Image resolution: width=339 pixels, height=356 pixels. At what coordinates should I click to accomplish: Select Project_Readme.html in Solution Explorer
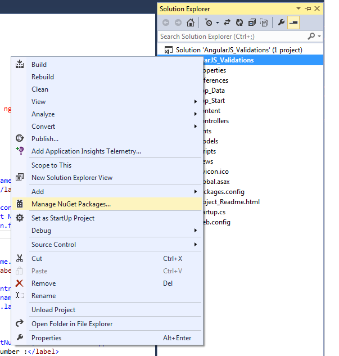point(231,202)
